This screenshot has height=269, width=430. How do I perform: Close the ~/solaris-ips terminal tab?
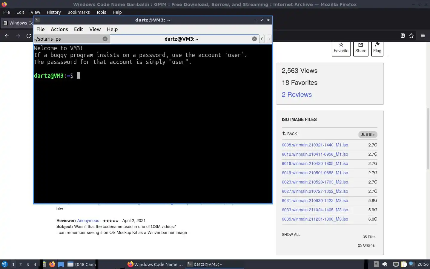tap(105, 39)
